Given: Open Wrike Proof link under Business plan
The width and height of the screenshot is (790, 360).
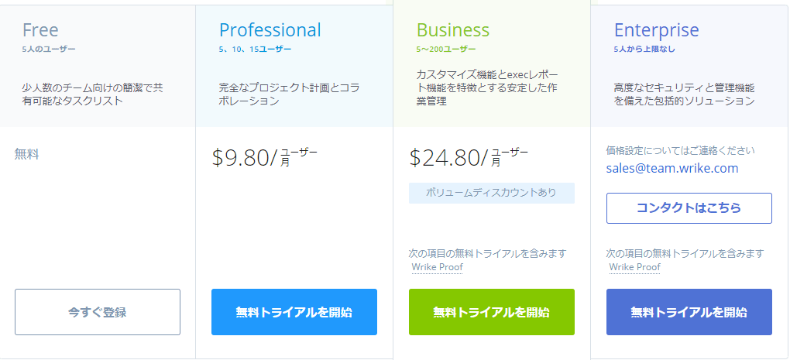Looking at the screenshot, I should (x=438, y=267).
